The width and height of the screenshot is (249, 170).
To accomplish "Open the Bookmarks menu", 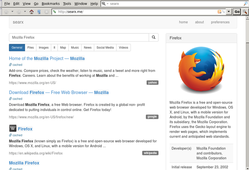I will click(51, 4).
